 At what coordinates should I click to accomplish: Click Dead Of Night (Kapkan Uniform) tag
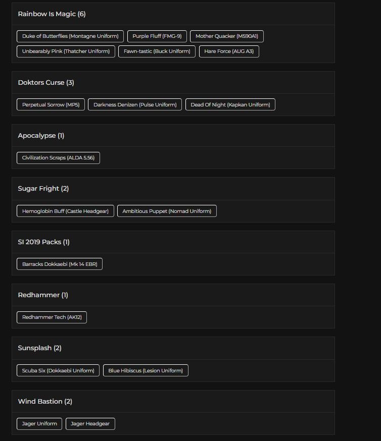click(230, 104)
